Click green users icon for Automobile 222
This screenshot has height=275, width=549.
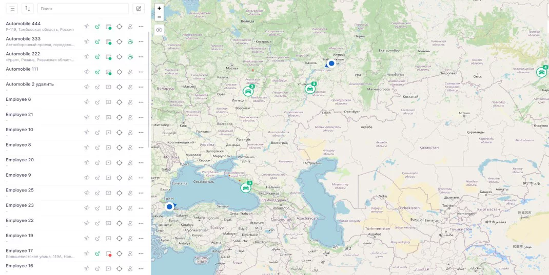[130, 57]
